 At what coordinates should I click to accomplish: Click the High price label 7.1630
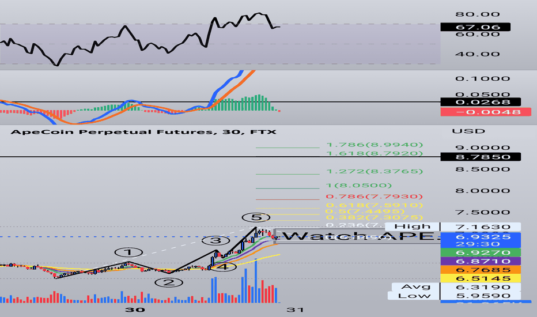coord(481,227)
